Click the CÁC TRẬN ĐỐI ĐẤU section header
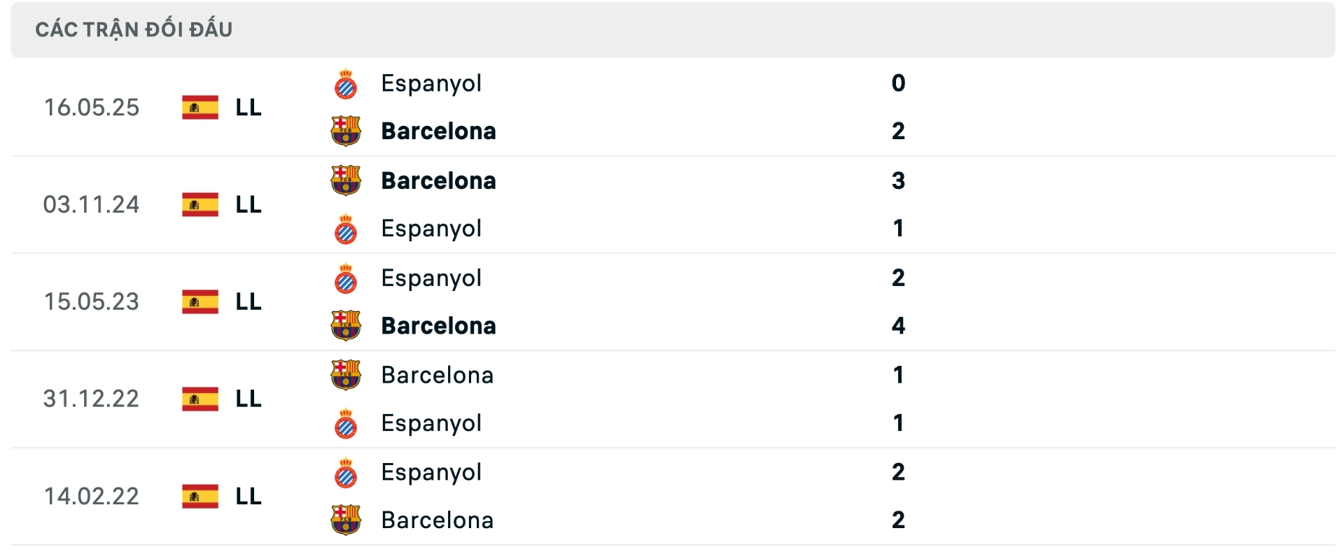This screenshot has width=1344, height=554. pos(134,29)
